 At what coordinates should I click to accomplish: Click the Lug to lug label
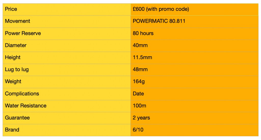17,69
